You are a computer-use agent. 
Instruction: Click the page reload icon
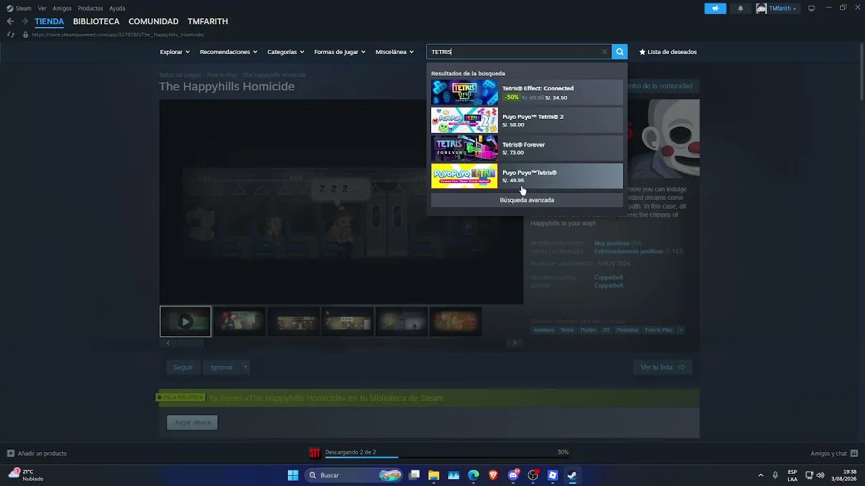10,34
